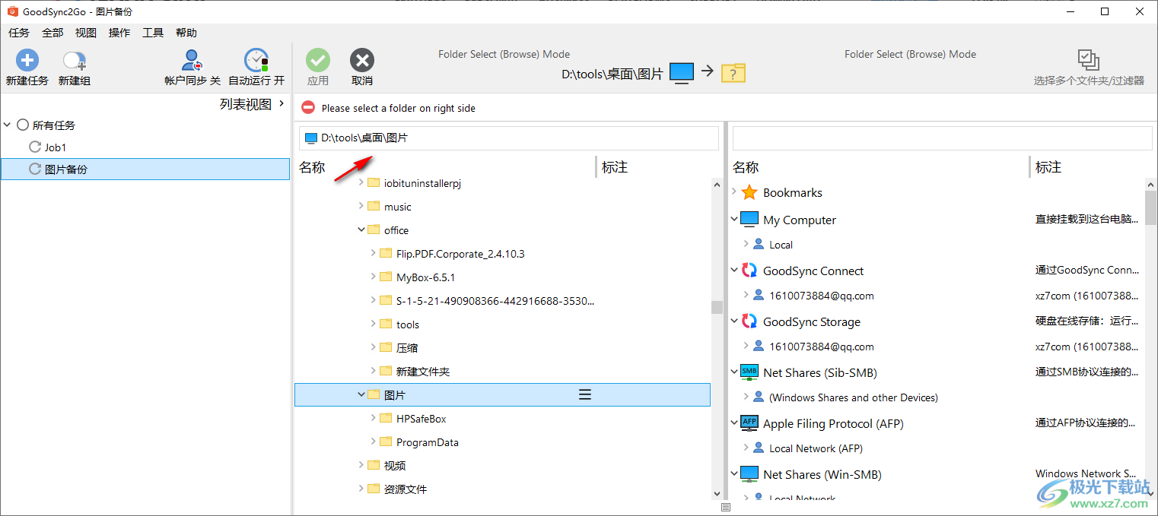Click the 名称 column header in left pane
1158x516 pixels.
click(x=312, y=167)
